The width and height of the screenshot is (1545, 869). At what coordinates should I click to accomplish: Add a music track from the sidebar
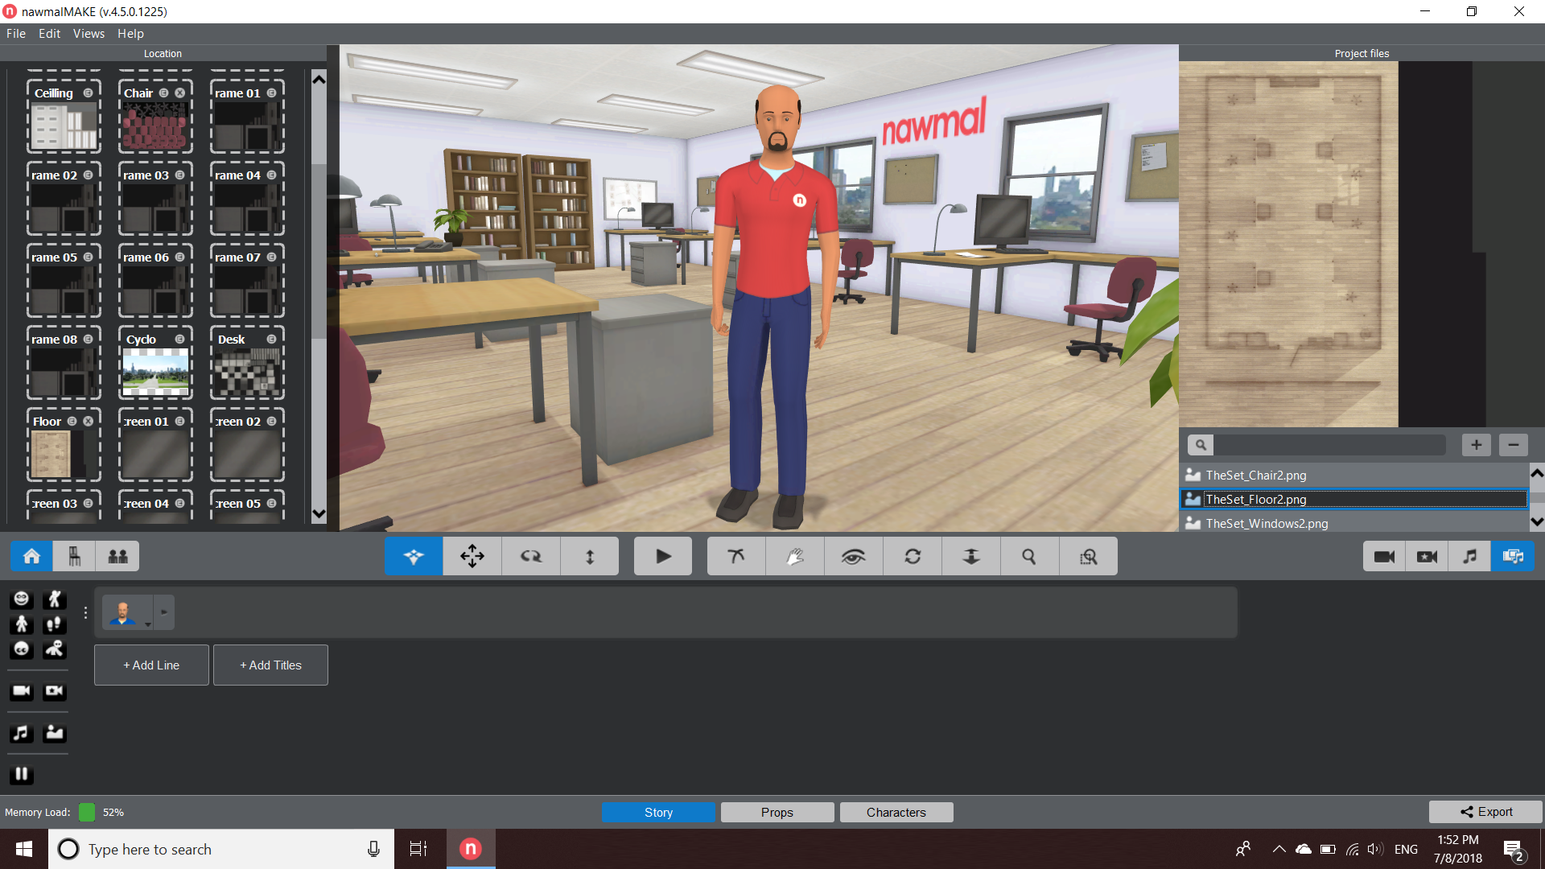(22, 732)
